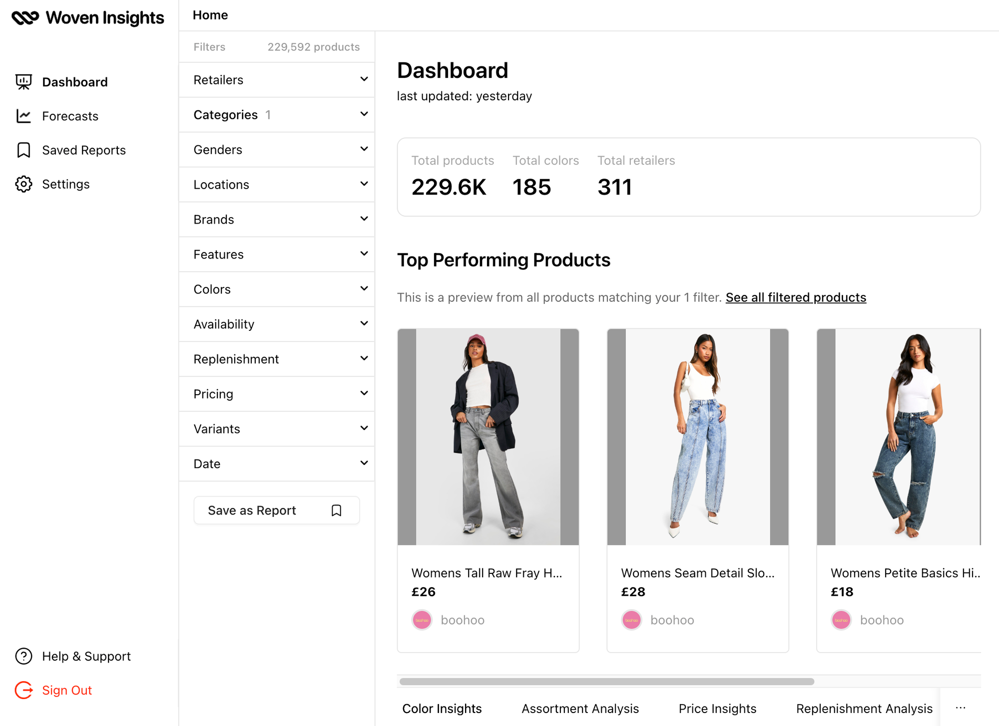Click the 'Womens Tall Raw Fray H...' title

tap(487, 573)
